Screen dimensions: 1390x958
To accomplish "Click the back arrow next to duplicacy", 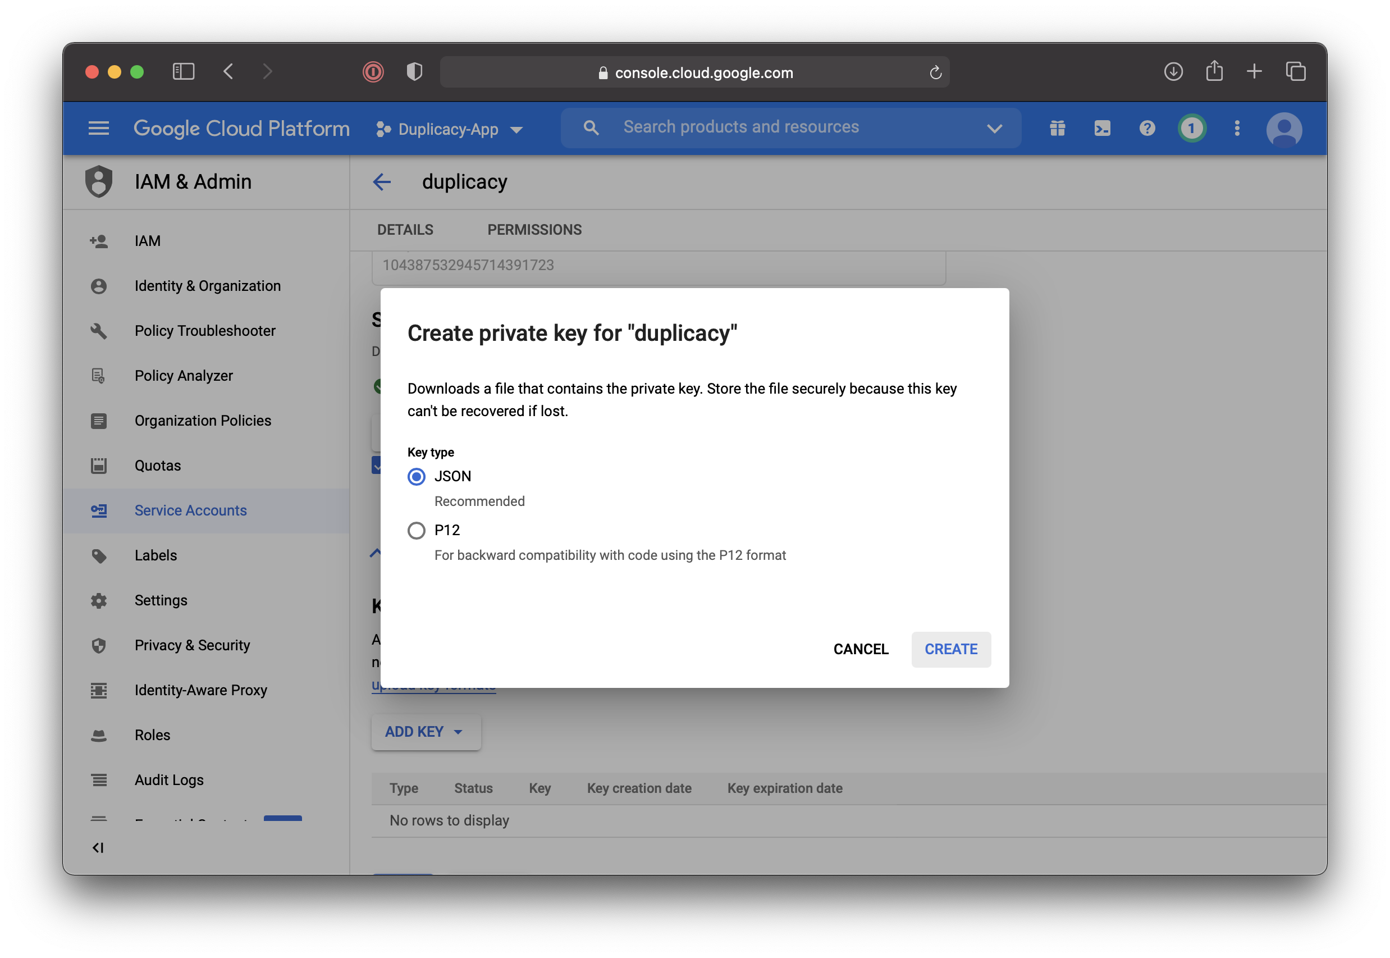I will 382,182.
